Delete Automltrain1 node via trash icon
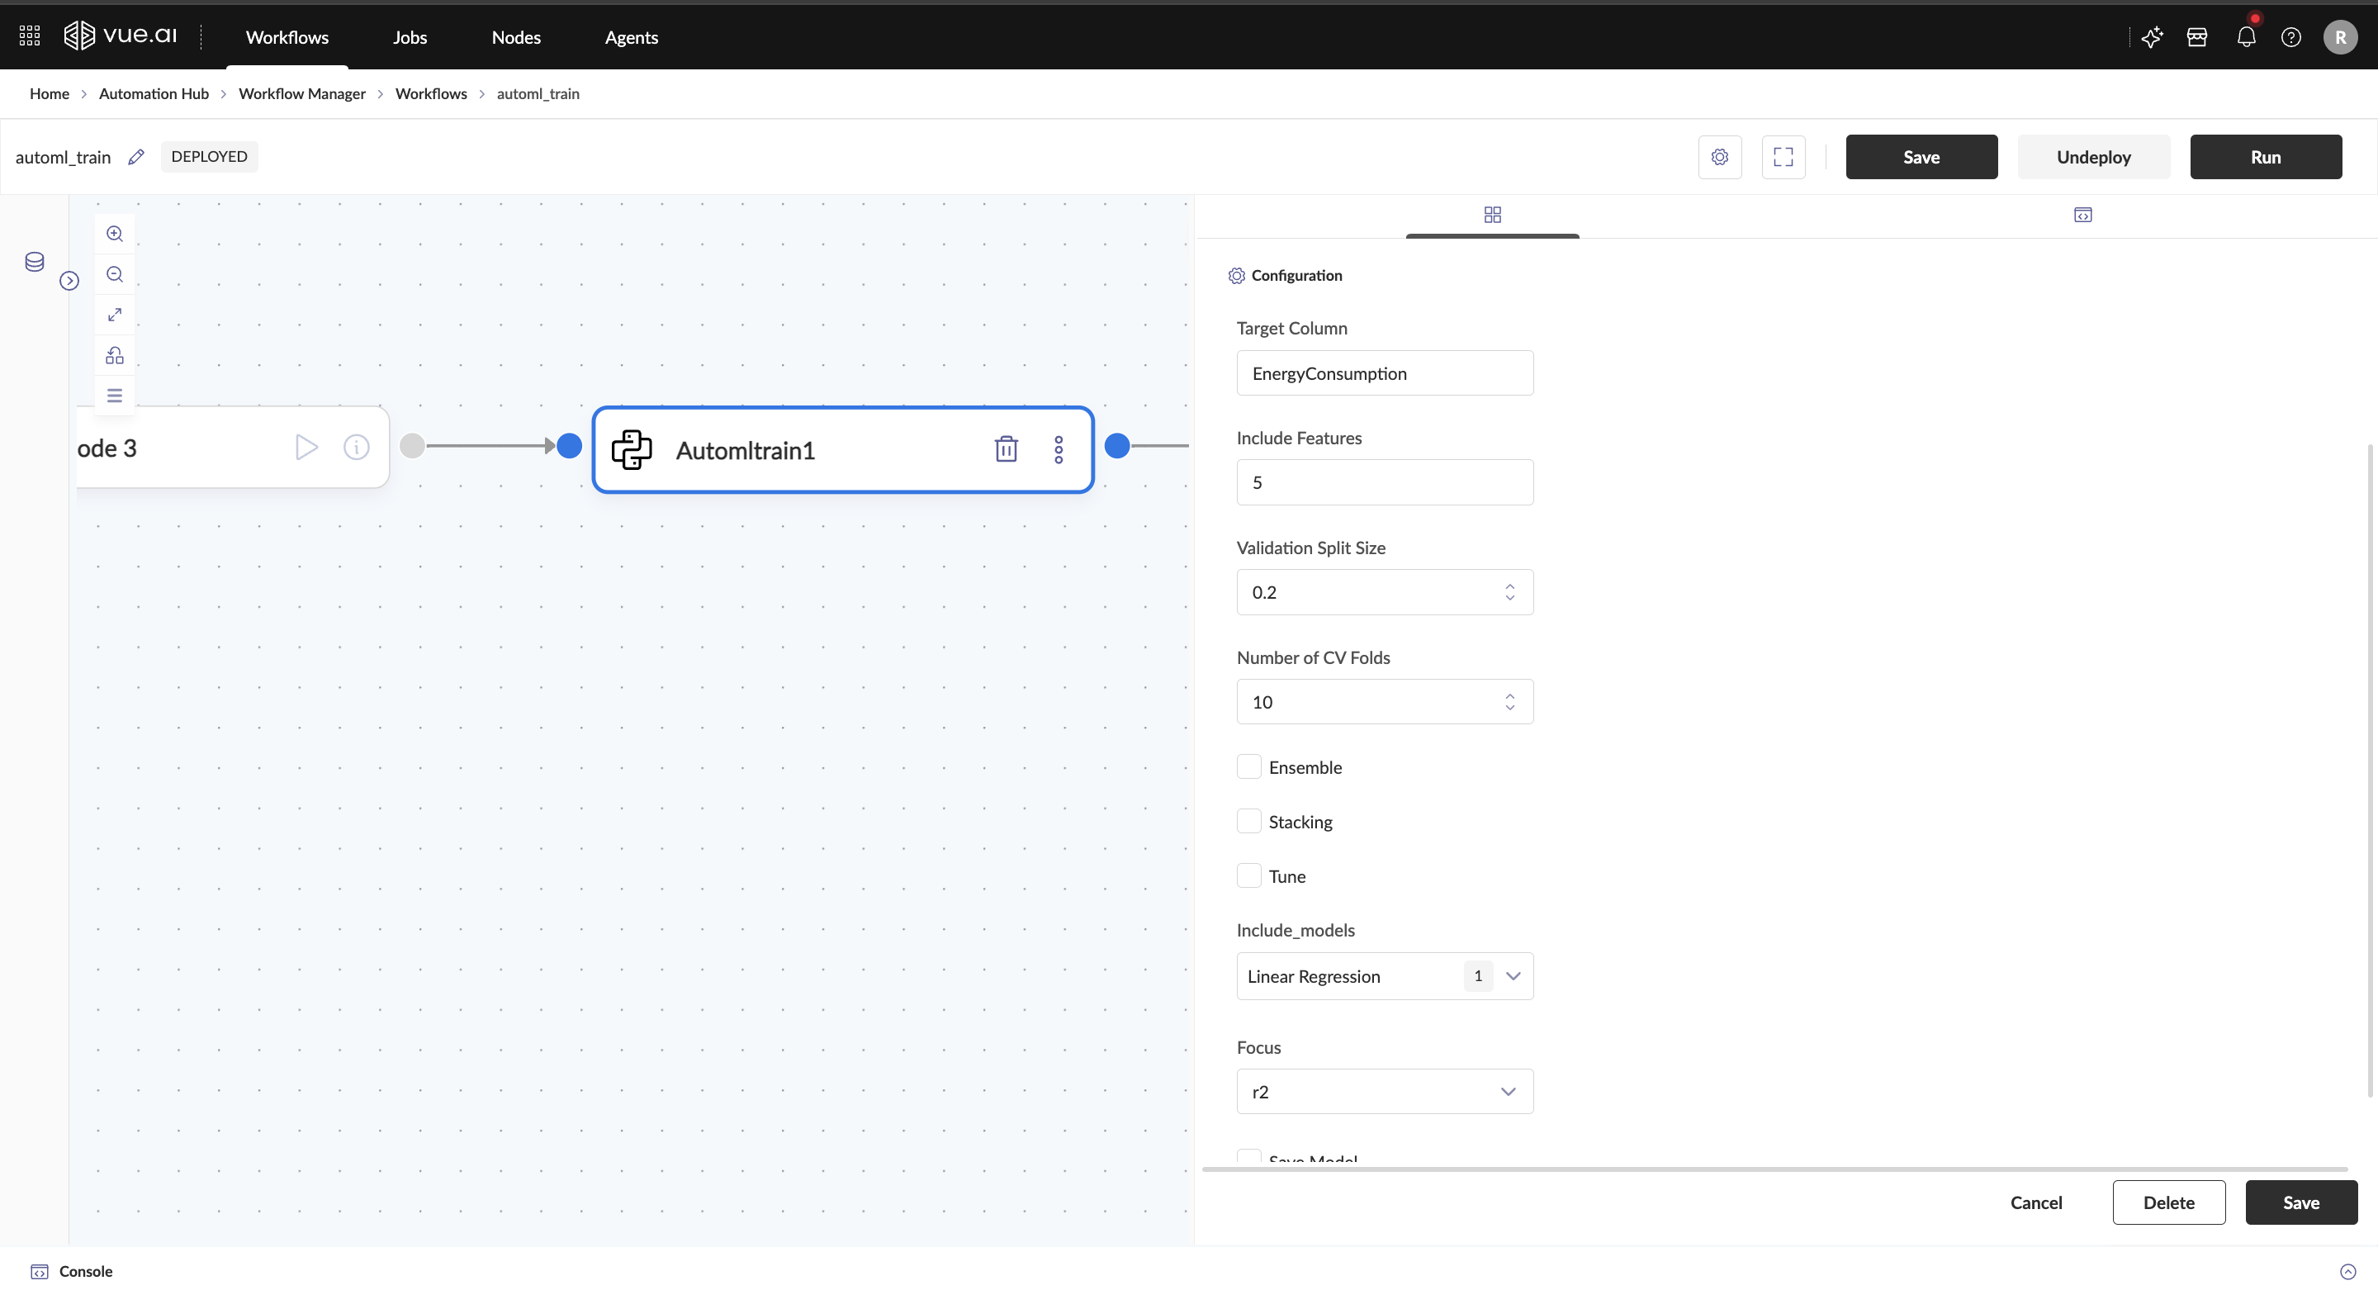Screen dimensions: 2378x1290 (x=1006, y=448)
